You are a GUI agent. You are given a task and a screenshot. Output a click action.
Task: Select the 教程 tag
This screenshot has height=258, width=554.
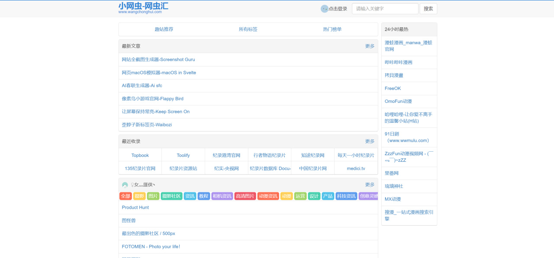204,196
